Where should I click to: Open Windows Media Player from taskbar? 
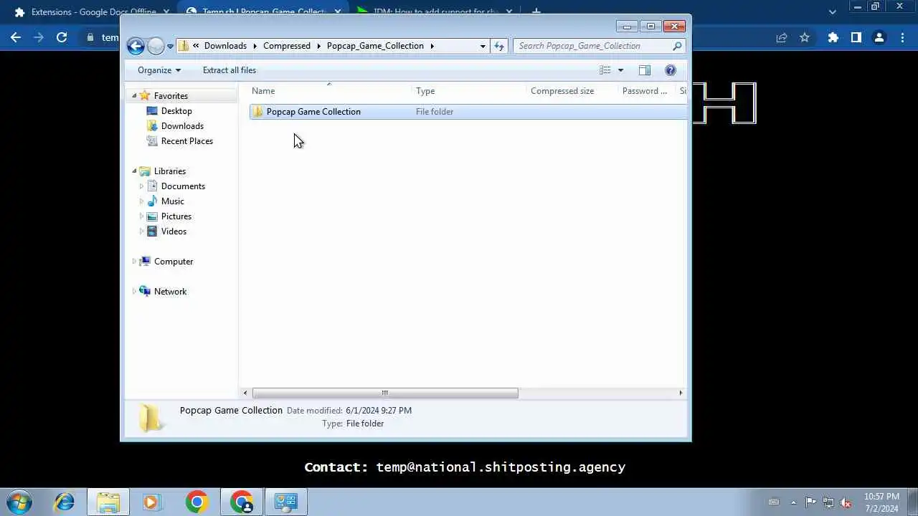(x=151, y=502)
